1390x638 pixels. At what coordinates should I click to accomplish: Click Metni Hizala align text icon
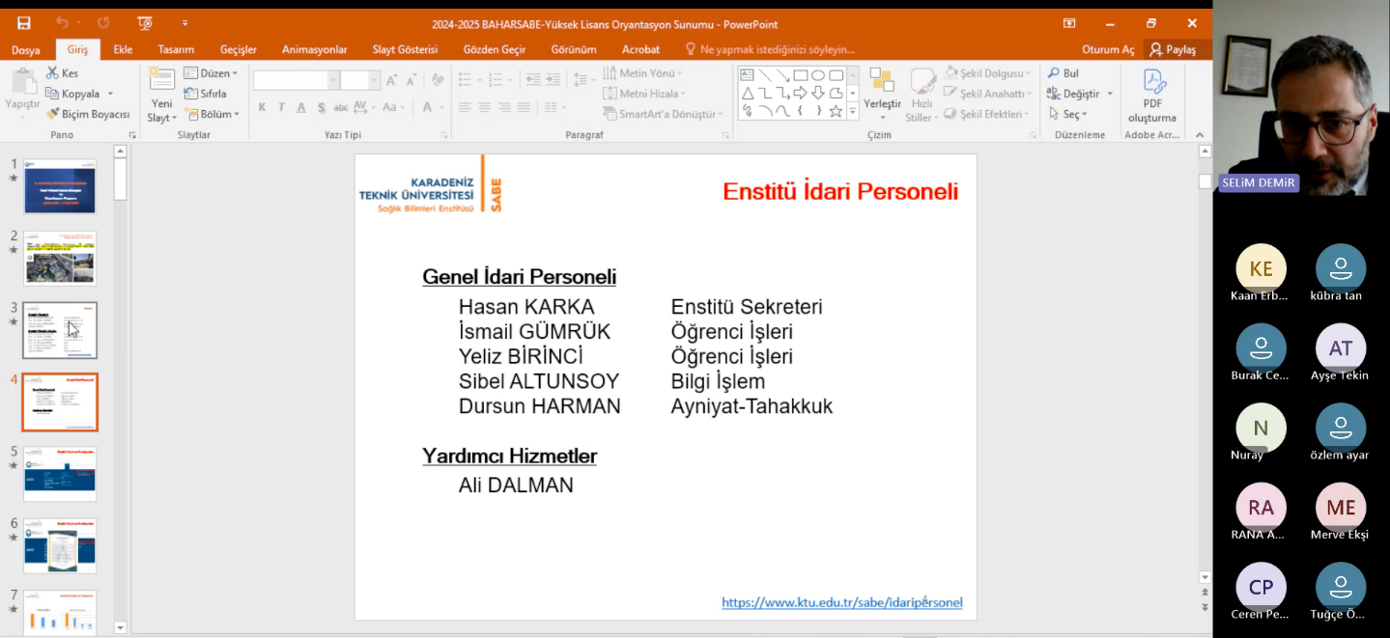610,94
